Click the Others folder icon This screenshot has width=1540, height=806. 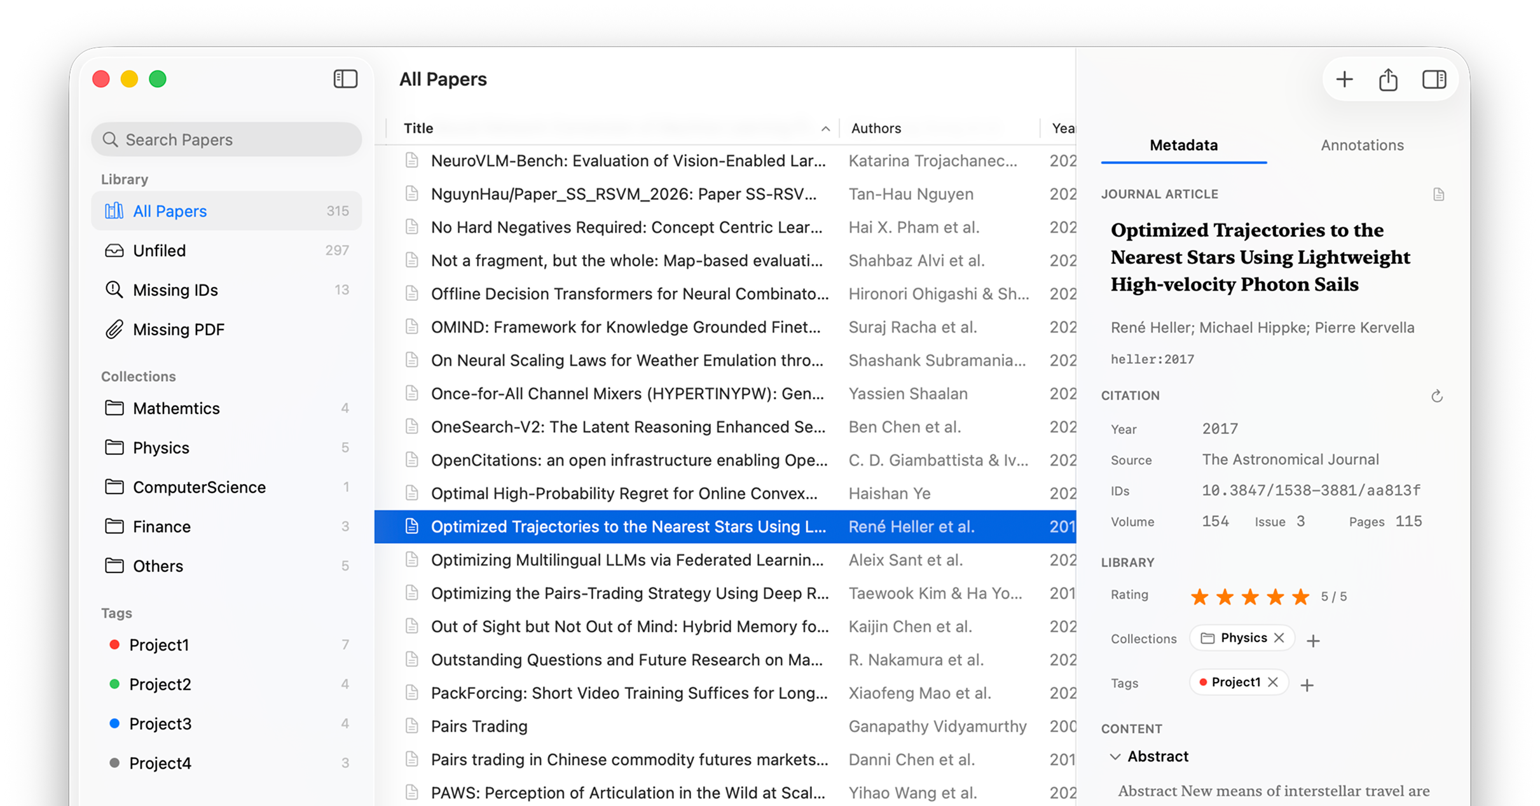114,566
